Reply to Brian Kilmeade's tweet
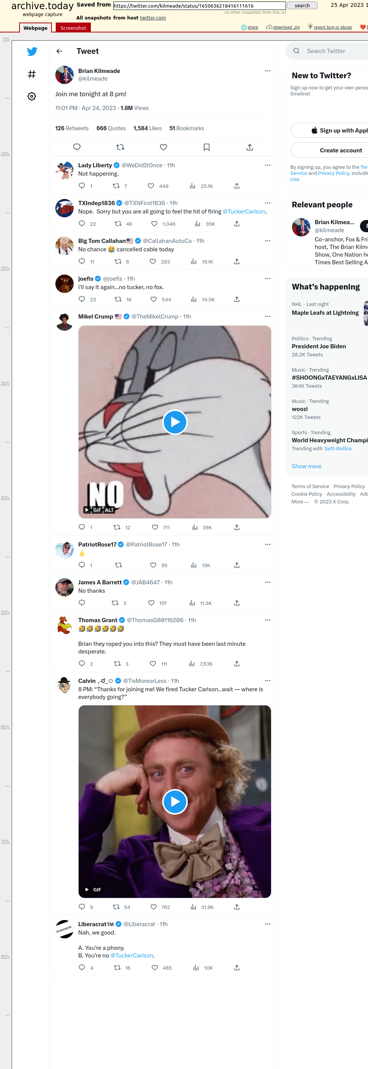This screenshot has height=1069, width=368. [77, 147]
